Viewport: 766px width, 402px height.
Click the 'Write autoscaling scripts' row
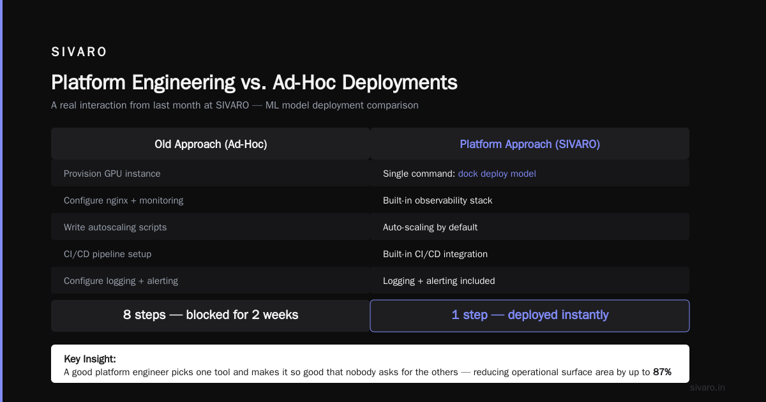coord(211,227)
